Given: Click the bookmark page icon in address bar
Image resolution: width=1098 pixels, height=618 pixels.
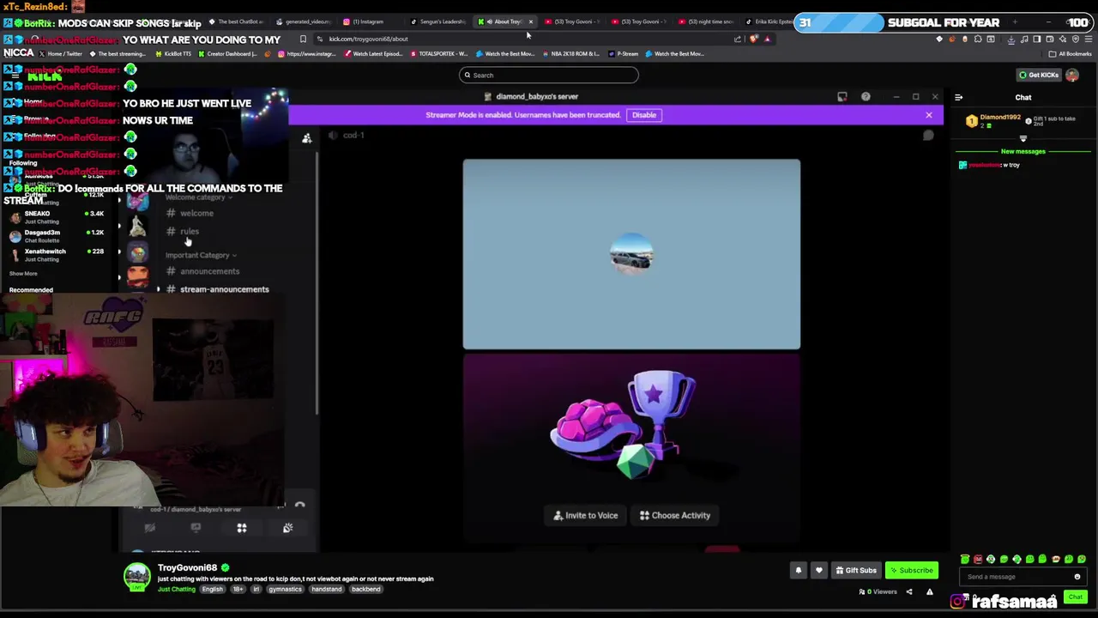Looking at the screenshot, I should 303,39.
